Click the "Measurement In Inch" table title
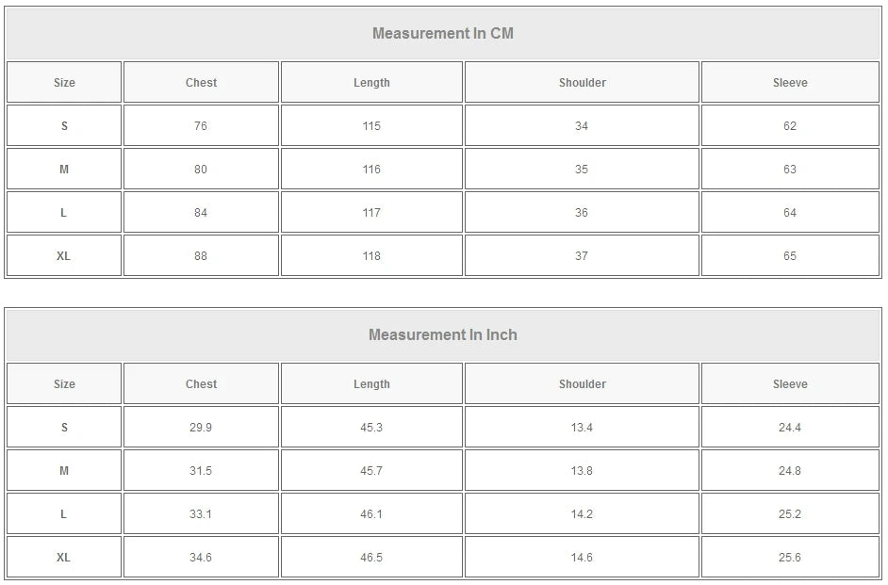888x585 pixels. [x=443, y=335]
